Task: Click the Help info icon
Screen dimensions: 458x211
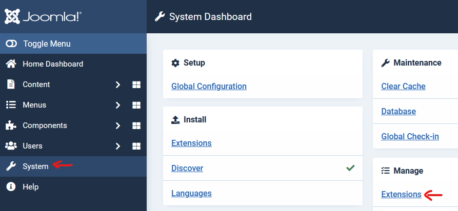Action: [x=11, y=187]
